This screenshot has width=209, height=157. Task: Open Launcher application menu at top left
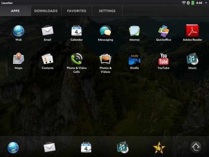(x=7, y=3)
